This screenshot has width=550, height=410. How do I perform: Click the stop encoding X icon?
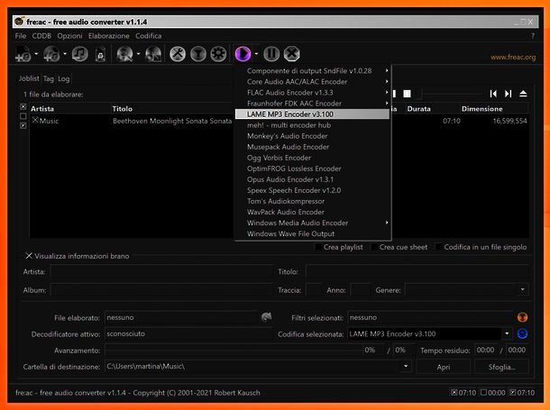[292, 54]
